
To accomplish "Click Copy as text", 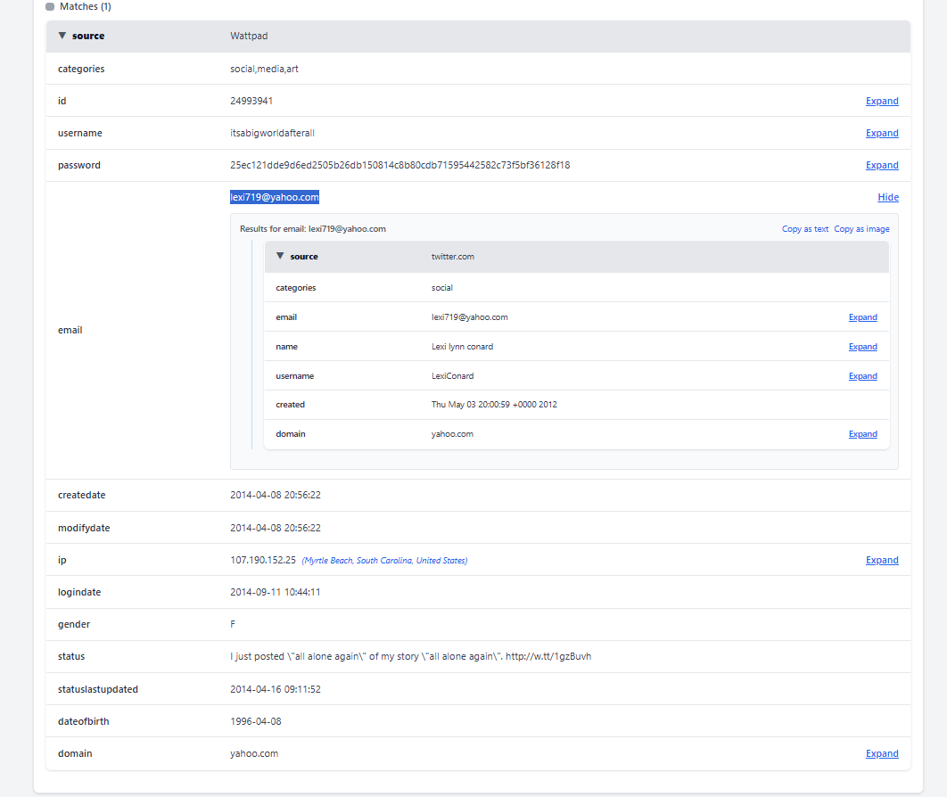I will 804,229.
